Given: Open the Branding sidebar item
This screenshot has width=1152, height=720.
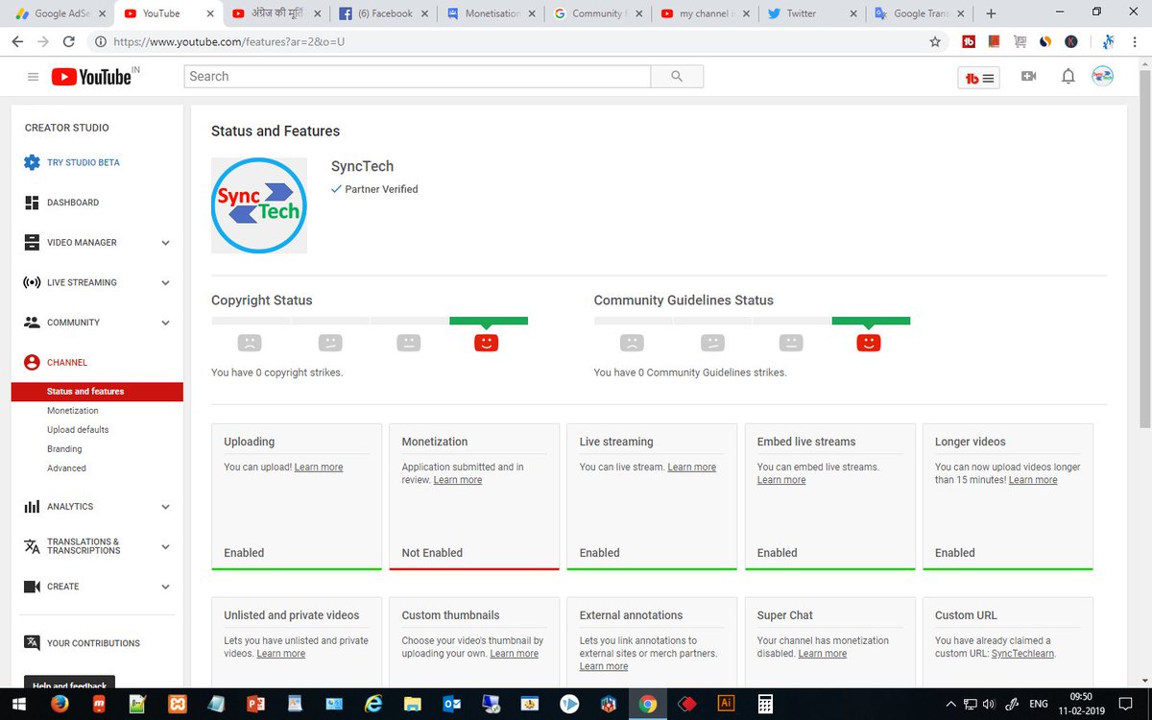Looking at the screenshot, I should coord(64,449).
